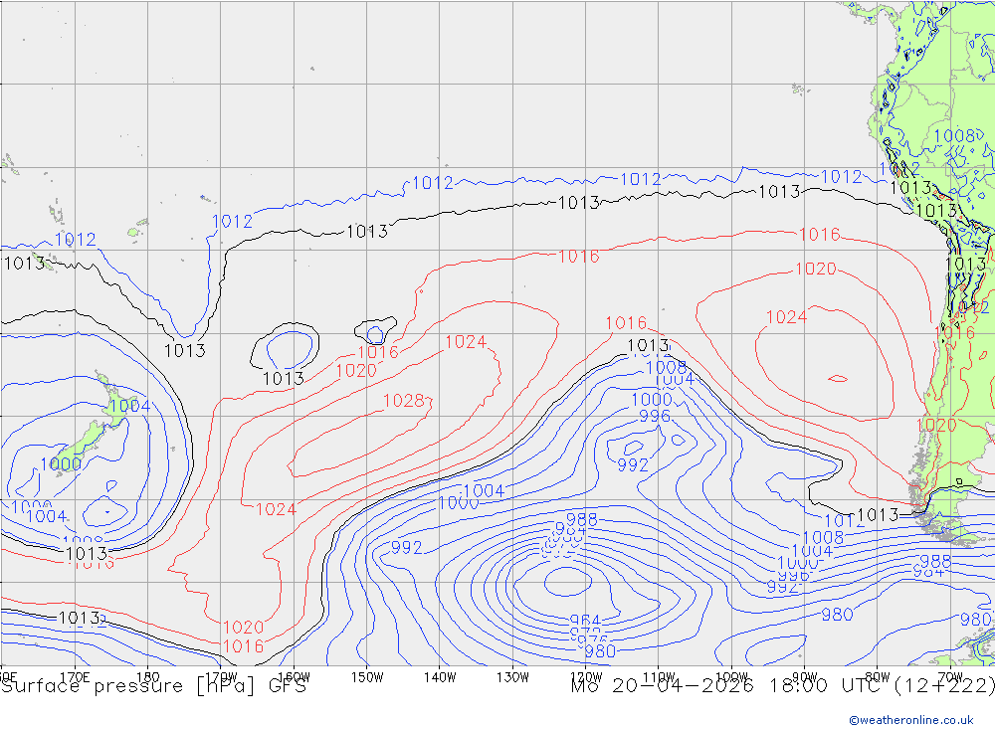Click the 1028 hPa isobar label

pyautogui.click(x=404, y=401)
